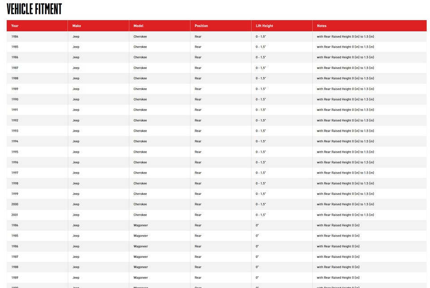This screenshot has width=430, height=288.
Task: Select year 1986 in the Wagoneer row
Action: [15, 246]
